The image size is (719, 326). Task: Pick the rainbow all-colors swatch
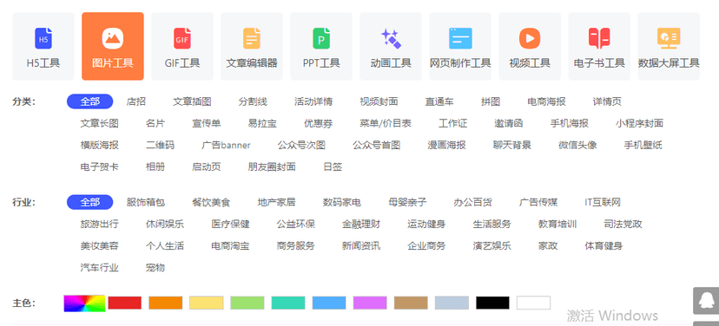point(84,303)
